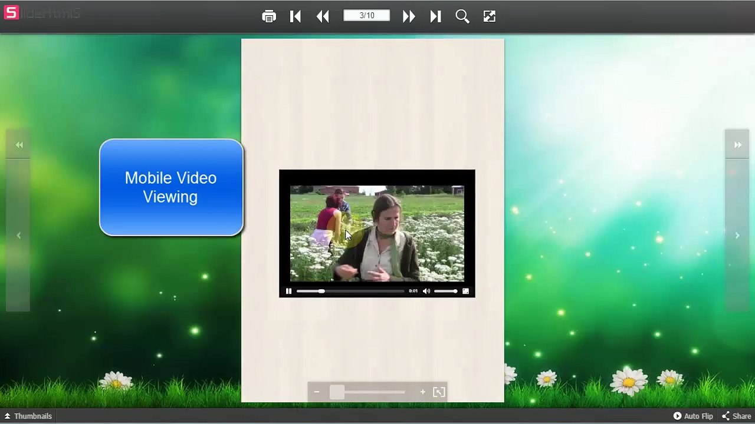
Task: Open the Share option
Action: 737,416
